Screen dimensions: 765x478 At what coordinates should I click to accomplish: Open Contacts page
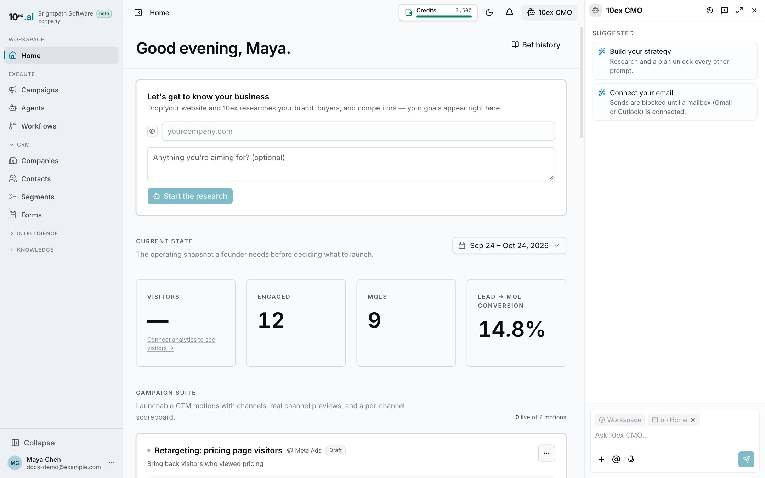61,179
